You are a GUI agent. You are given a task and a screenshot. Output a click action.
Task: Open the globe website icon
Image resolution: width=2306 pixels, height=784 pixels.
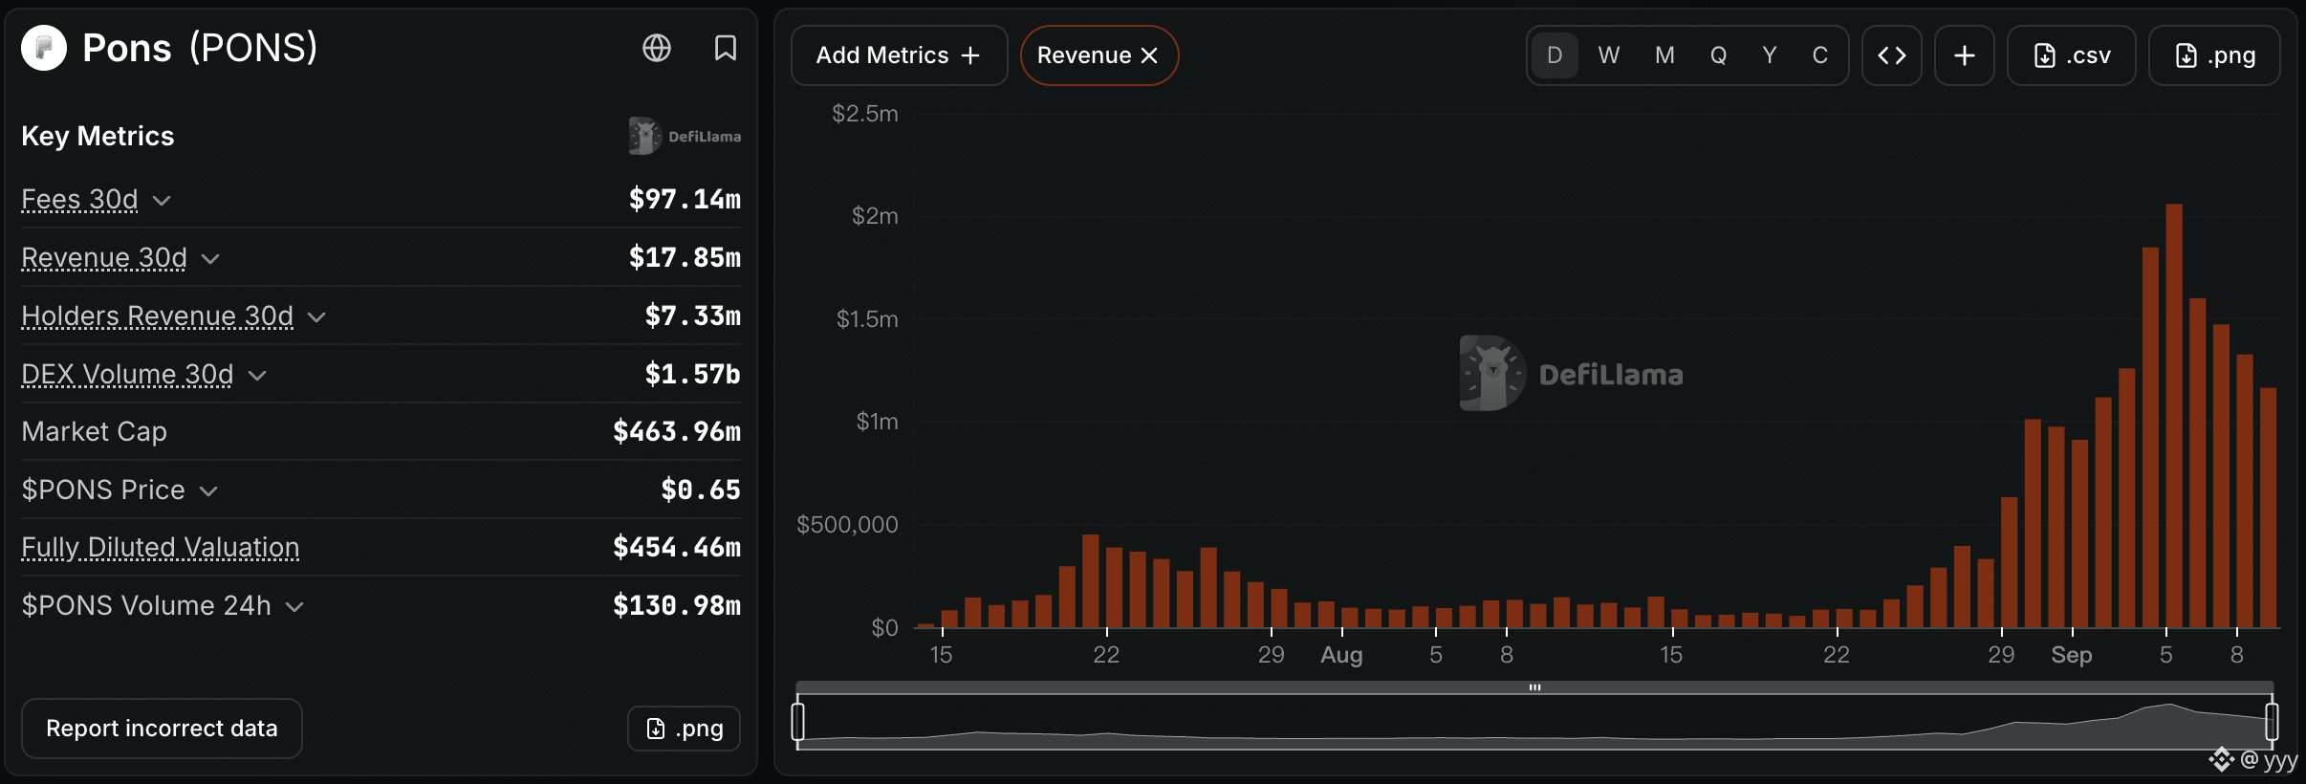657,48
